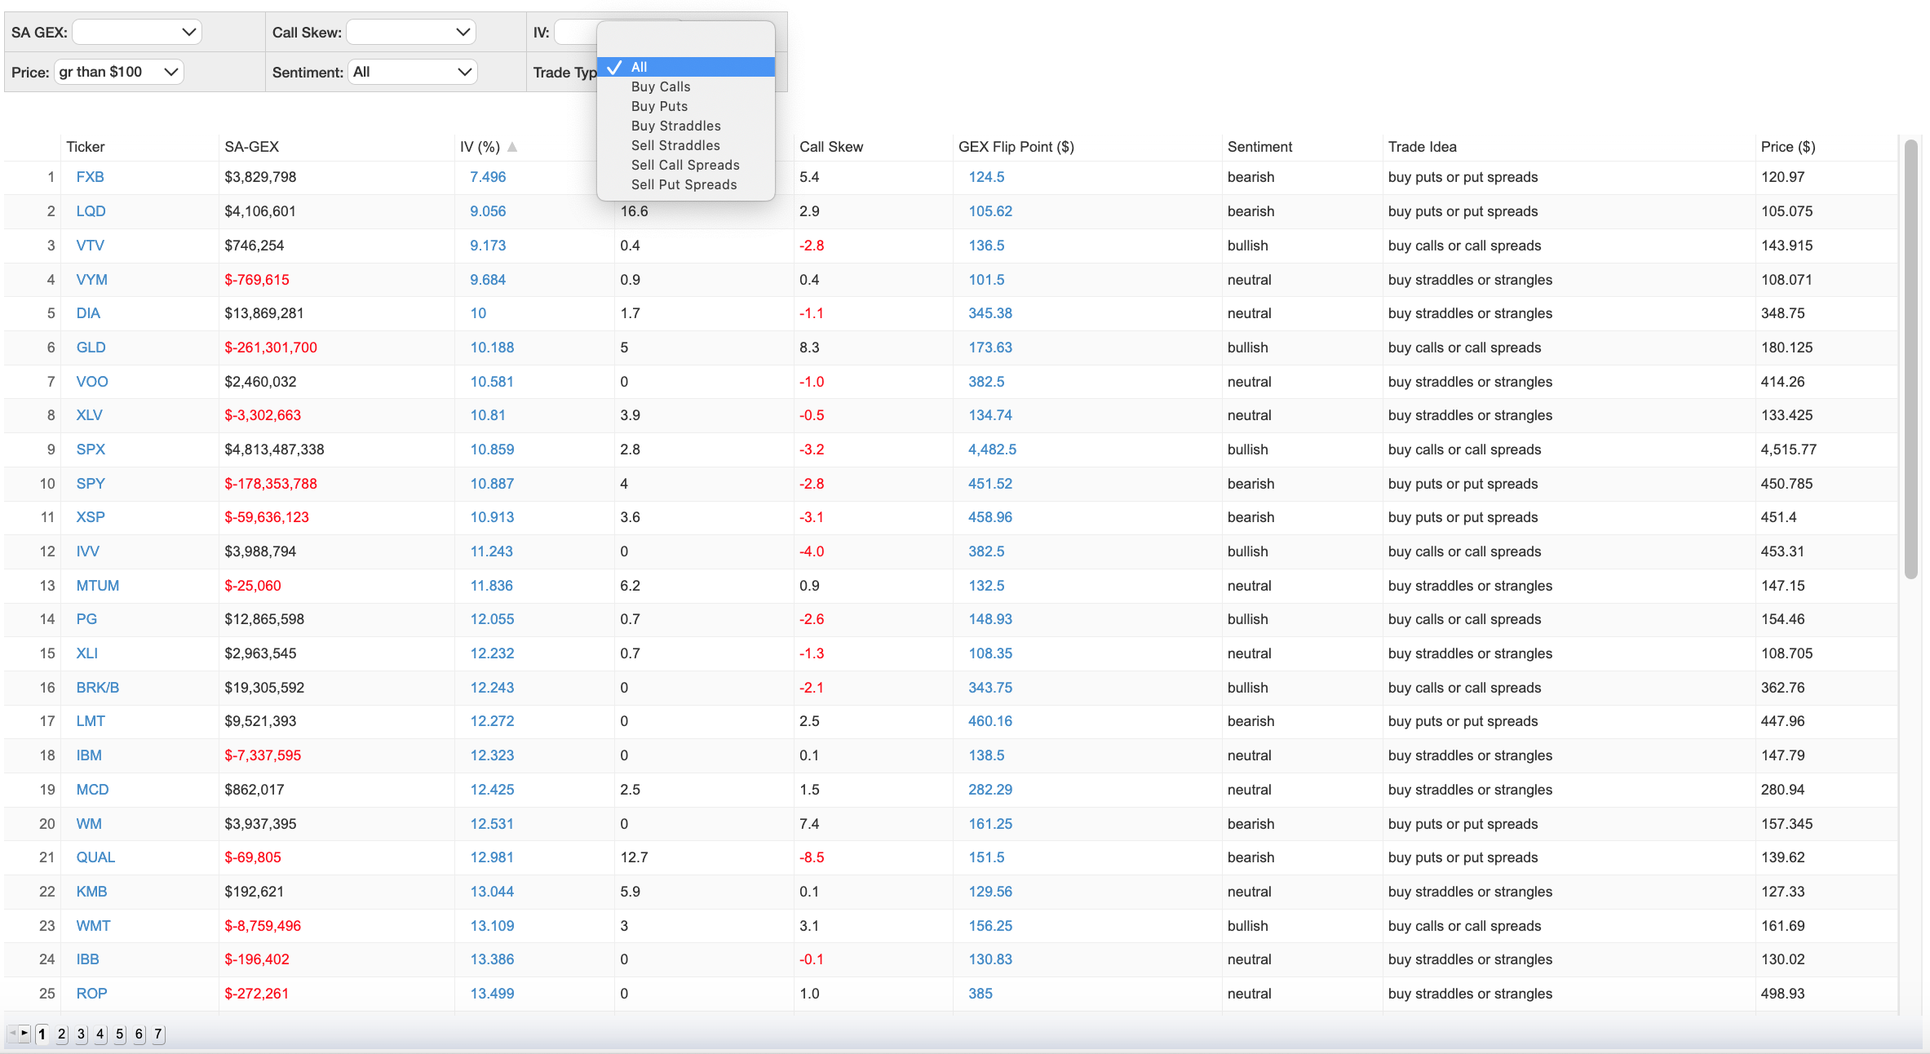This screenshot has width=1930, height=1054.
Task: Open the ROP ticker link
Action: tap(91, 994)
